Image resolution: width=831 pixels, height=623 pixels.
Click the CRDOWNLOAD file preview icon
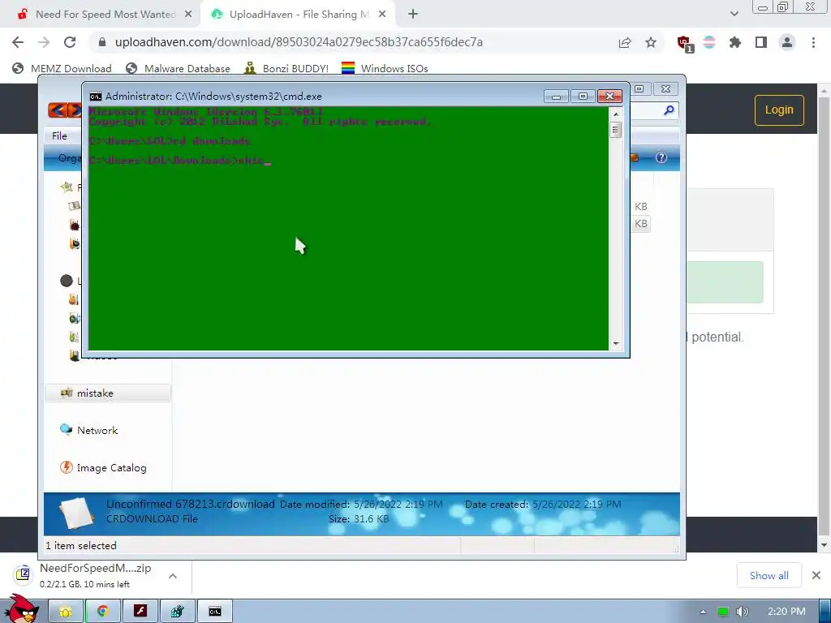click(x=77, y=513)
